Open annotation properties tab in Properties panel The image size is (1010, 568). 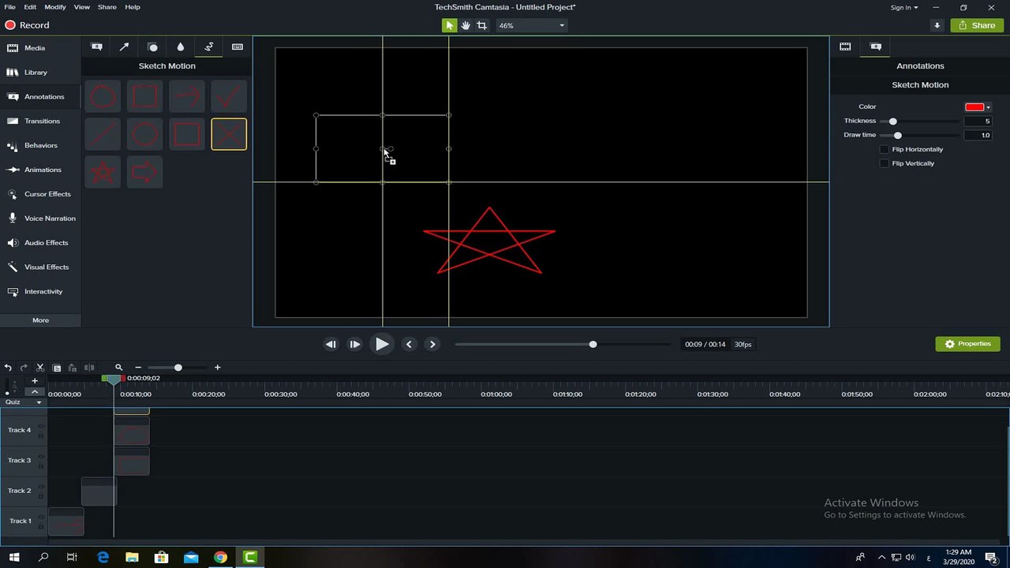pos(876,47)
